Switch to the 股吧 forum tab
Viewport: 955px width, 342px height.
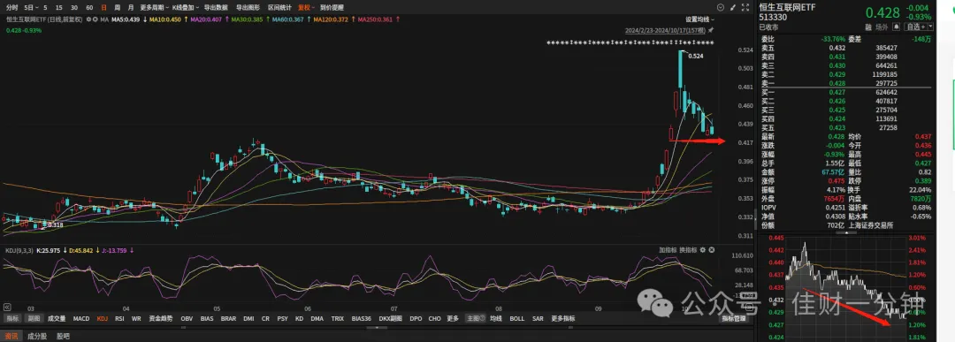click(63, 335)
